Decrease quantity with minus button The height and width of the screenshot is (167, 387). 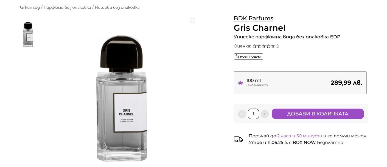coord(242,114)
